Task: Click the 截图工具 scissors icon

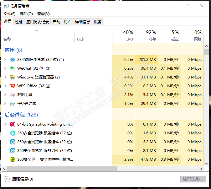Action: pos(13,95)
